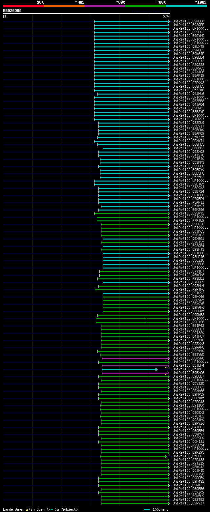Screen dimensions: 210x512
Task: Select subject label UniRef100_C5XMA2
Action: pos(188,369)
